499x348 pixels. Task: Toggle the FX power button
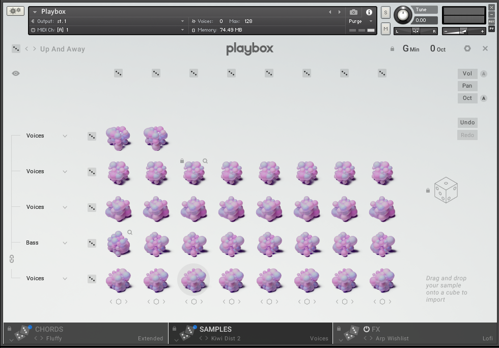(366, 329)
